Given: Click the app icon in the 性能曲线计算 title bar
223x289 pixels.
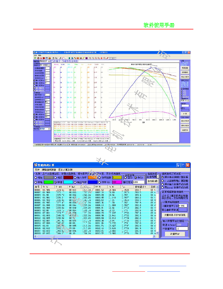Looking at the screenshot, I should coord(36,165).
